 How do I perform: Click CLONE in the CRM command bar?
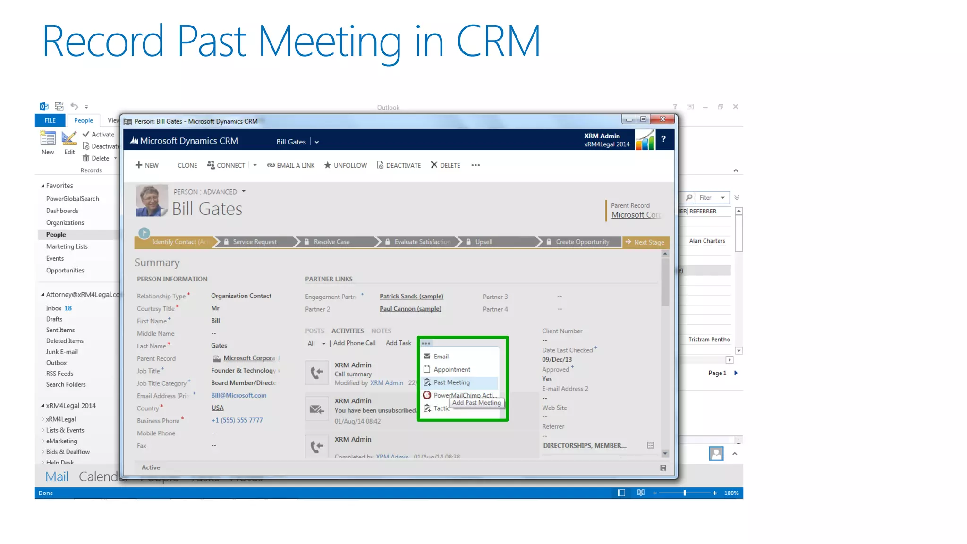point(187,165)
